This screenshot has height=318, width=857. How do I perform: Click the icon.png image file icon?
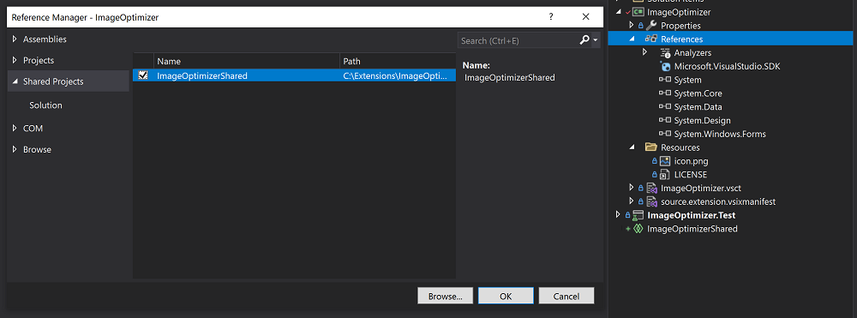(665, 160)
